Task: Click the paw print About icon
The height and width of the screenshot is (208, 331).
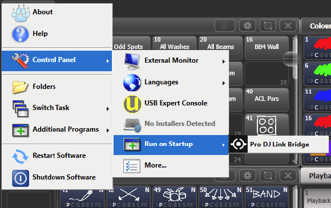Action: coord(21,13)
